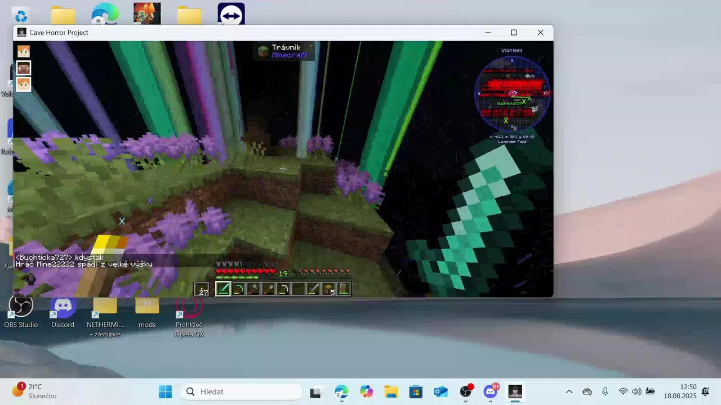Click the middle dark-haired player head icon
721x405 pixels.
[23, 68]
